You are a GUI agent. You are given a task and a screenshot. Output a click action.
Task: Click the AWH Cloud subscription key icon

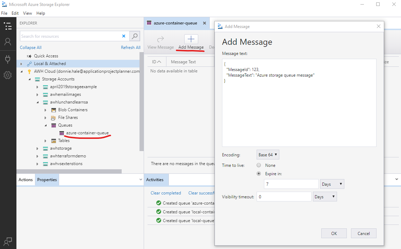(x=29, y=71)
